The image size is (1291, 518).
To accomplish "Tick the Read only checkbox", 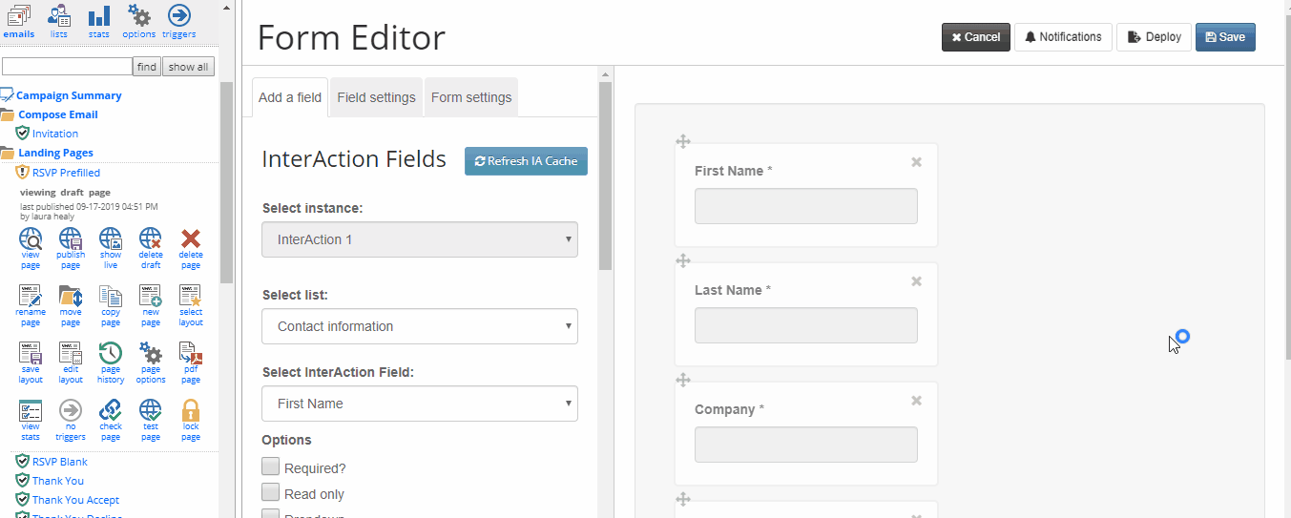I will click(271, 492).
